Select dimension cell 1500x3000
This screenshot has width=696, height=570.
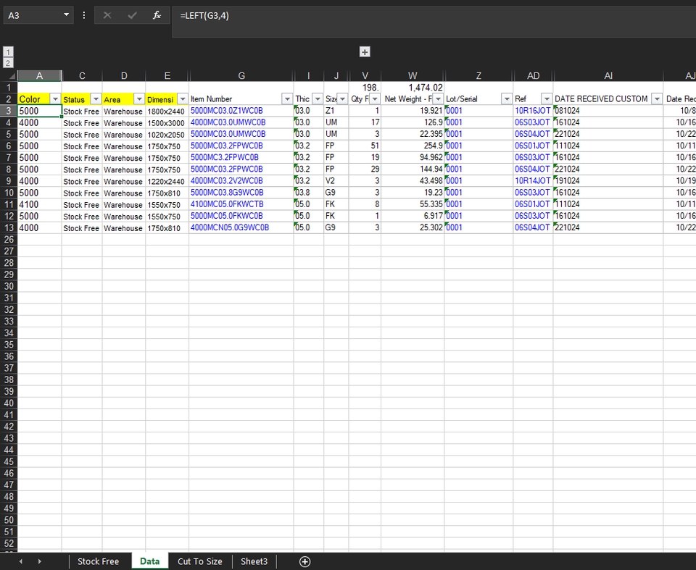[167, 123]
